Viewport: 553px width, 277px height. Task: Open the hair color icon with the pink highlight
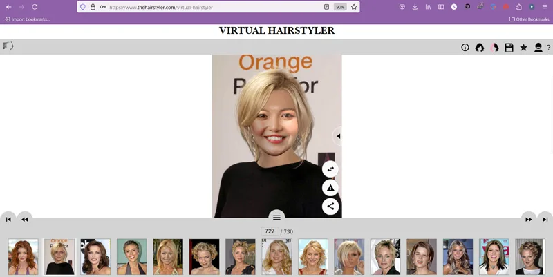[x=494, y=47]
